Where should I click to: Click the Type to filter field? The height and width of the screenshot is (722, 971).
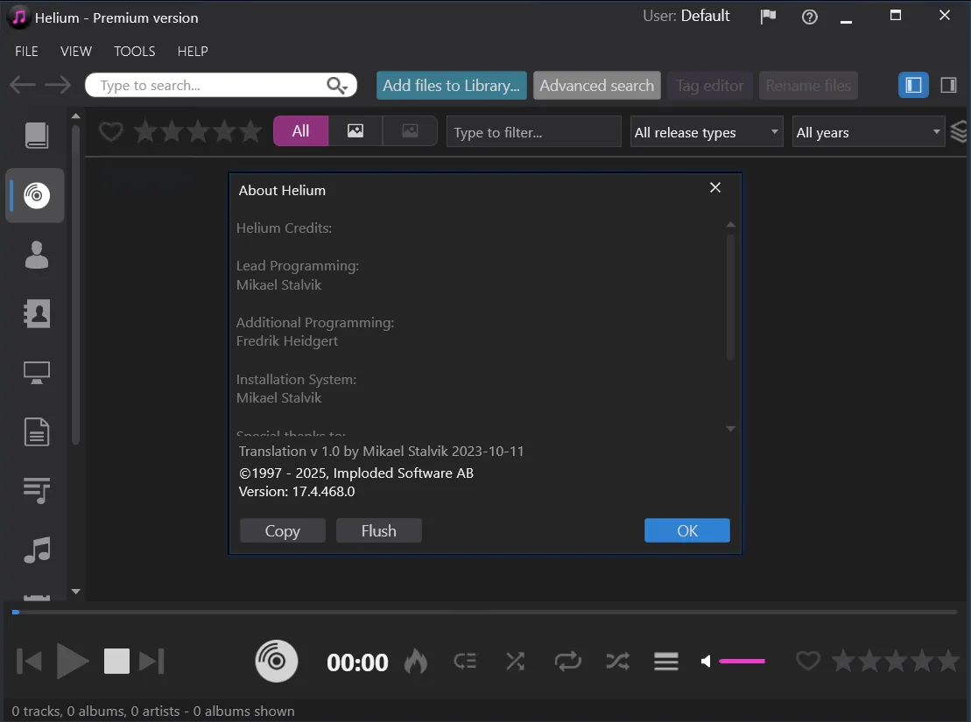click(533, 132)
